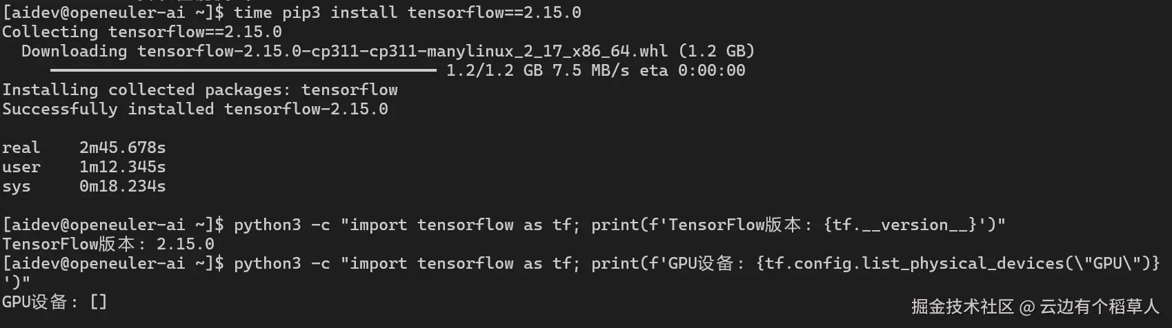Click the real time value 2m45.678s
The height and width of the screenshot is (328, 1172).
(122, 147)
